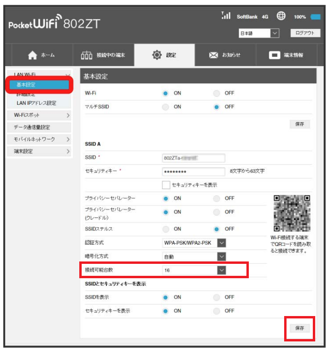The width and height of the screenshot is (330, 351).
Task: Turn Wi-Fi OFF
Action: [216, 93]
